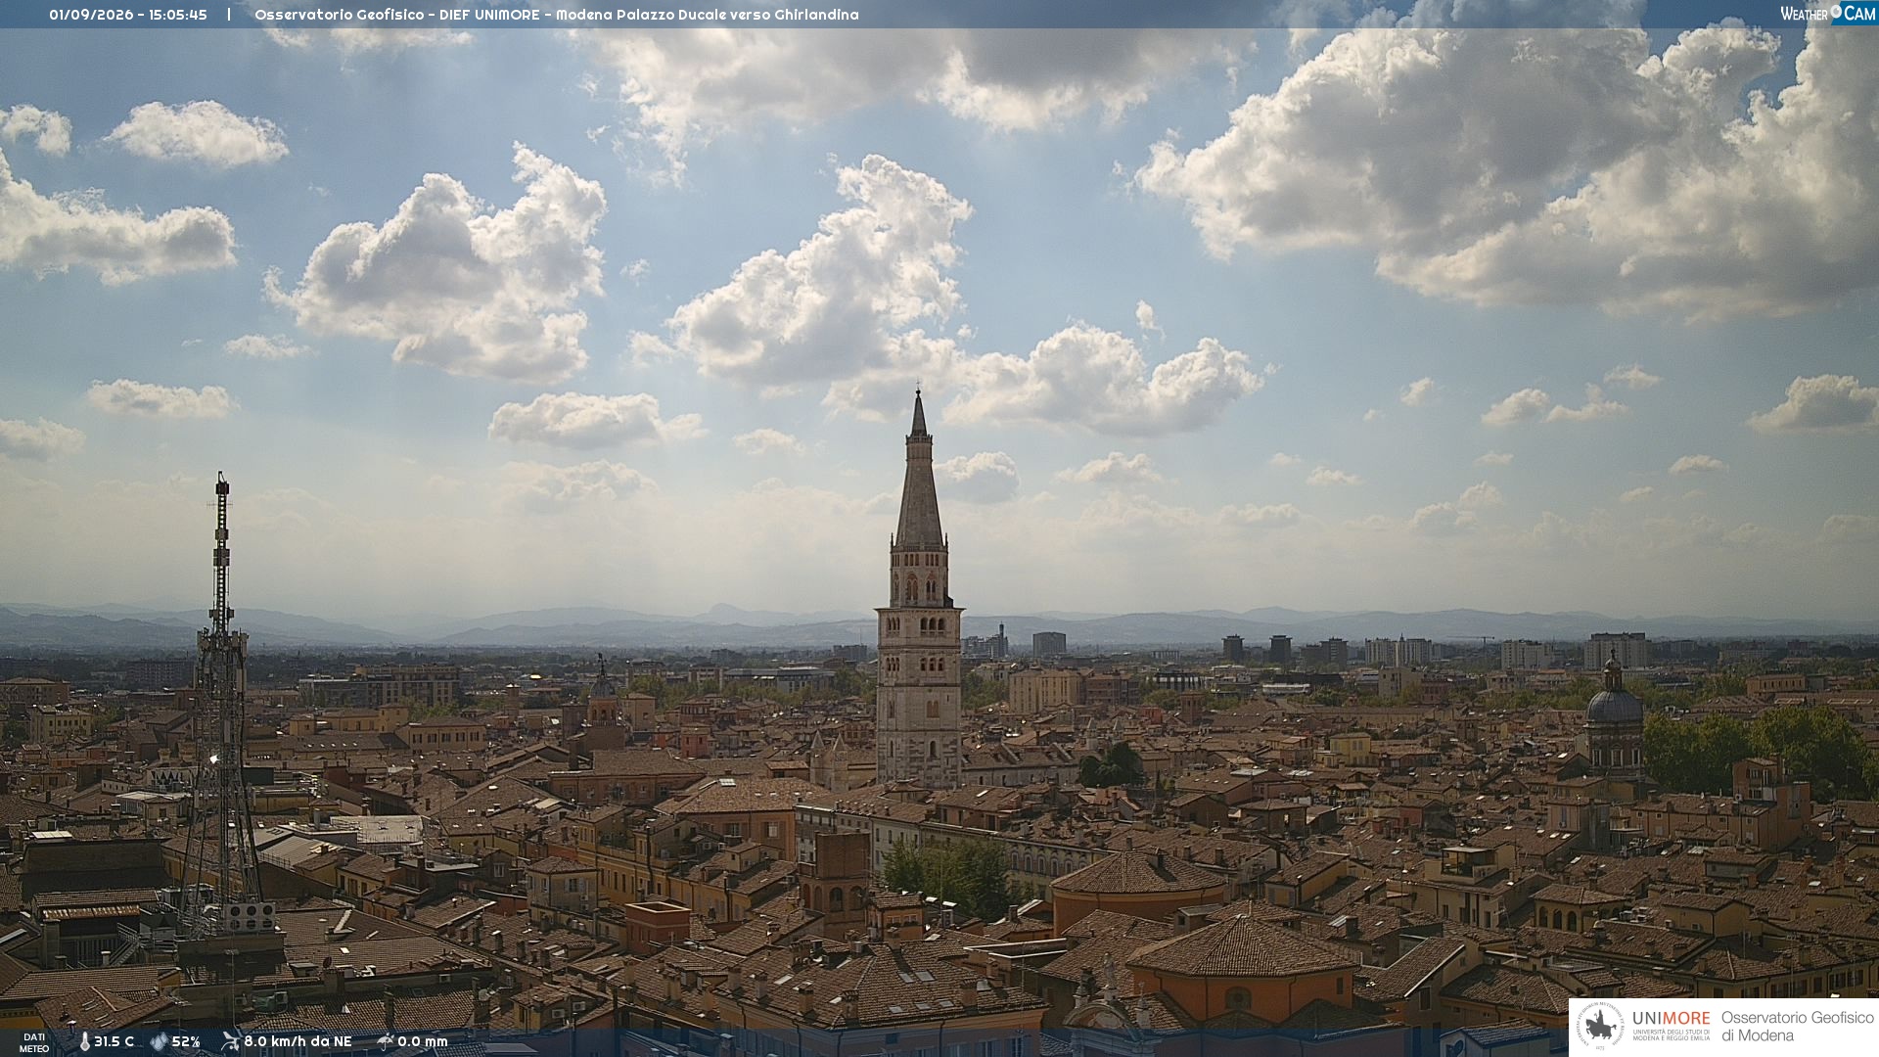Click the humidity water drops icon
This screenshot has height=1057, width=1879.
[159, 1041]
